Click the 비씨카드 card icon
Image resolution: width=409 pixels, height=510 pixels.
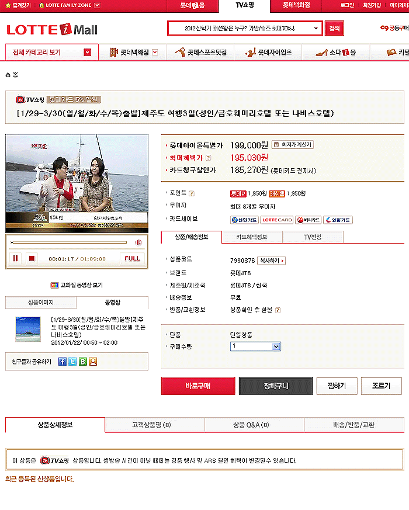[x=308, y=220]
